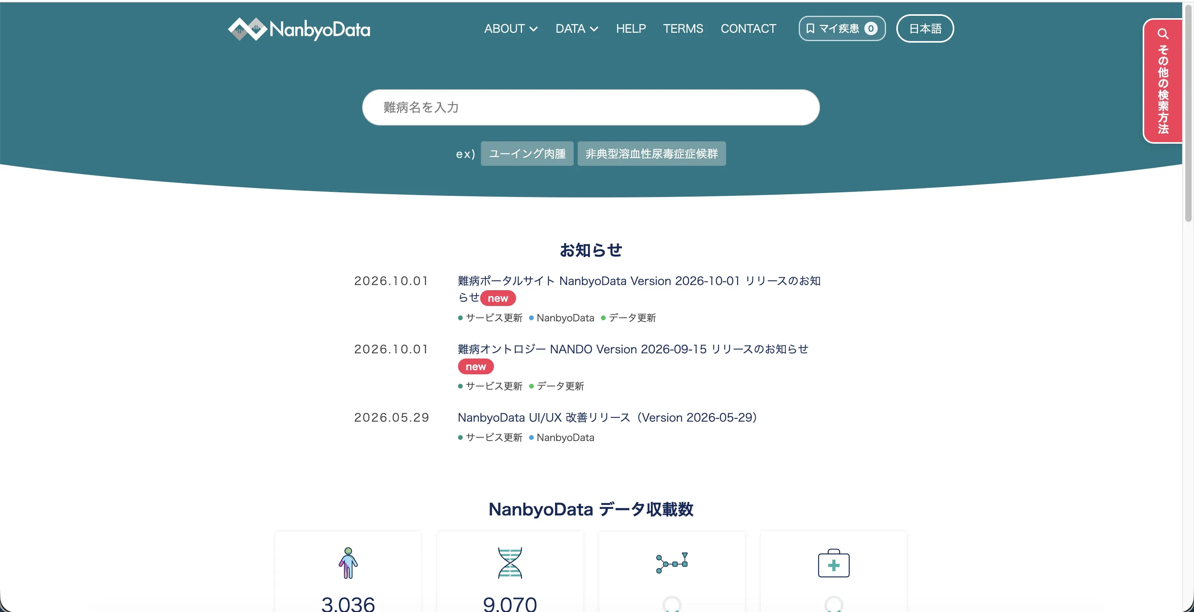
Task: Click the magnifier icon on red side tab
Action: (1163, 34)
